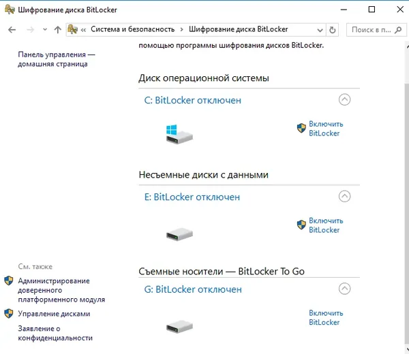409x354 pixels.
Task: Collapse the C: BitLocker drive section
Action: 344,99
